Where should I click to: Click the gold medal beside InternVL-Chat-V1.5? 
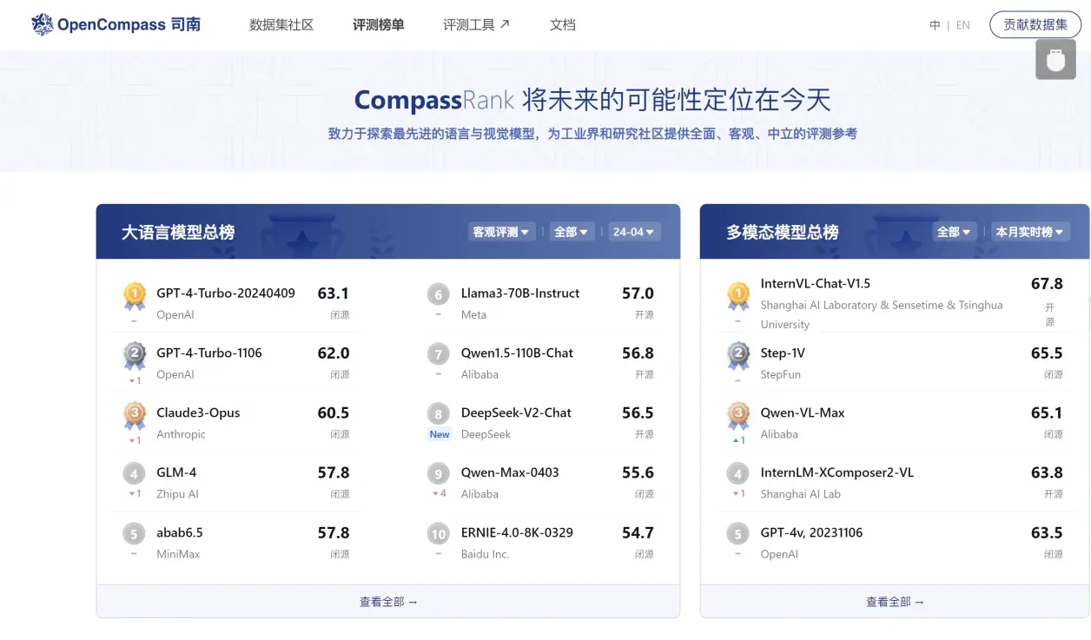(738, 297)
